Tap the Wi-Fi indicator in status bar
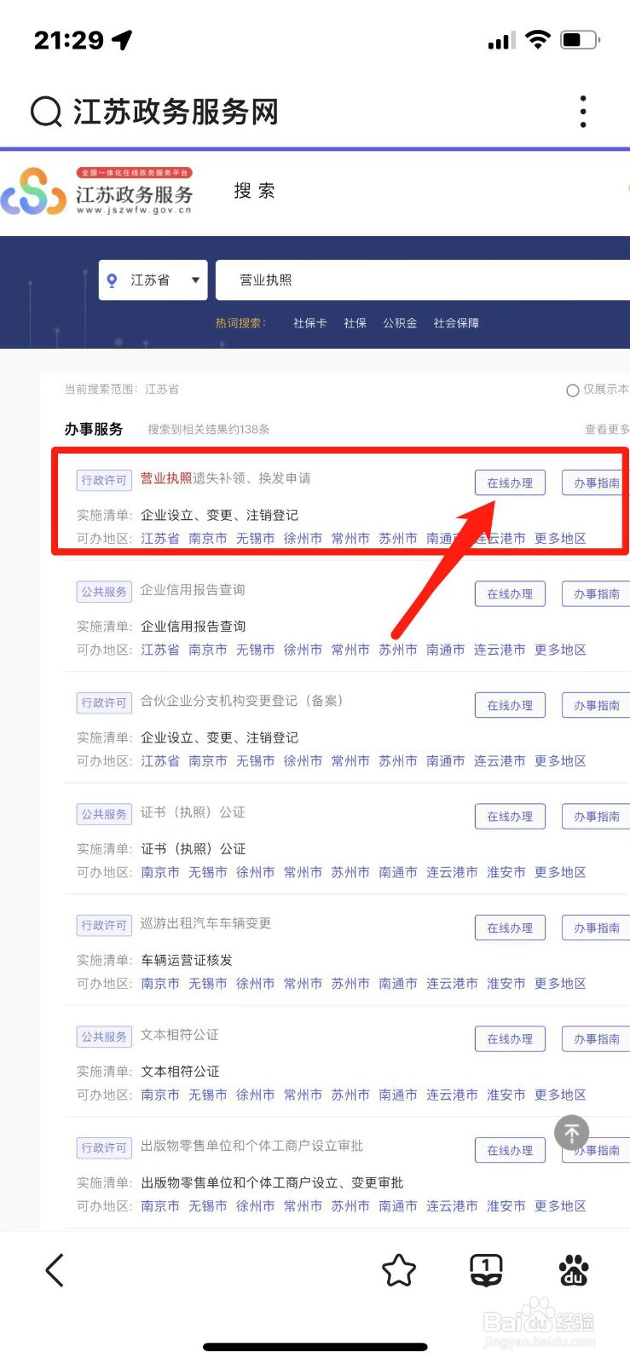The height and width of the screenshot is (1364, 630). [538, 39]
